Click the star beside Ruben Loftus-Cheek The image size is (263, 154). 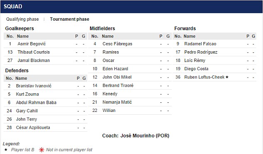pyautogui.click(x=227, y=77)
